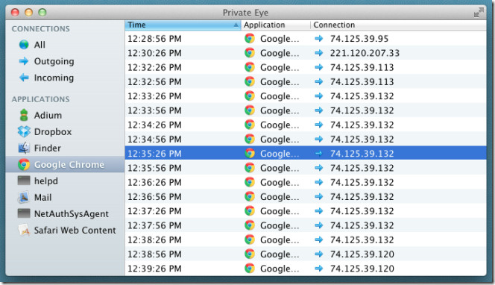The height and width of the screenshot is (285, 495).
Task: Click Chrome icon in 12:35:26 PM row
Action: pos(250,153)
